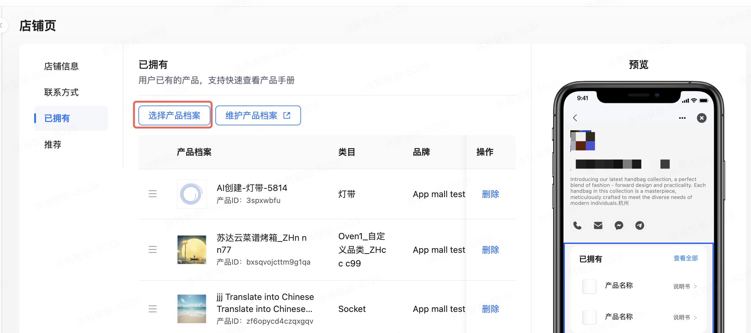The image size is (751, 333).
Task: Open the three-dot menu in phone preview
Action: (682, 118)
